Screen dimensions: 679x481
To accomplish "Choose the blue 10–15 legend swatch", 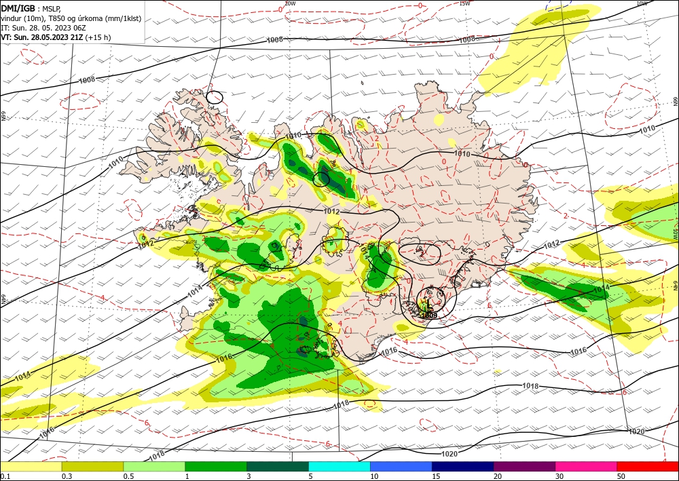I will (x=401, y=467).
